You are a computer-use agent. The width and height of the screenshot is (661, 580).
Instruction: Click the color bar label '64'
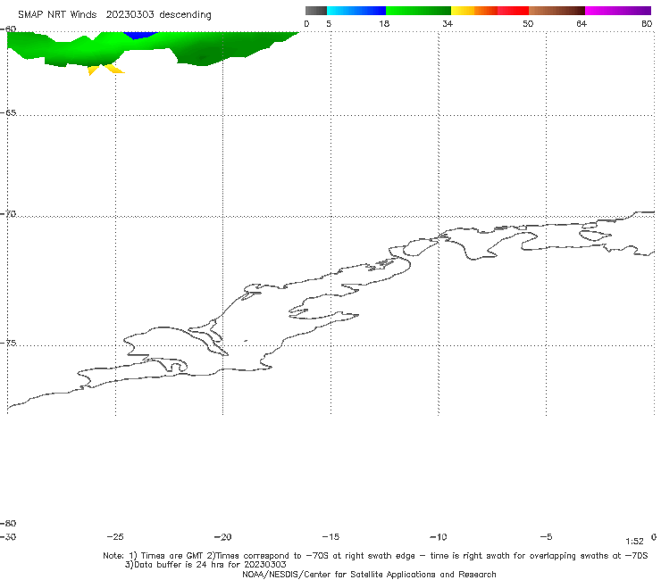click(x=582, y=23)
